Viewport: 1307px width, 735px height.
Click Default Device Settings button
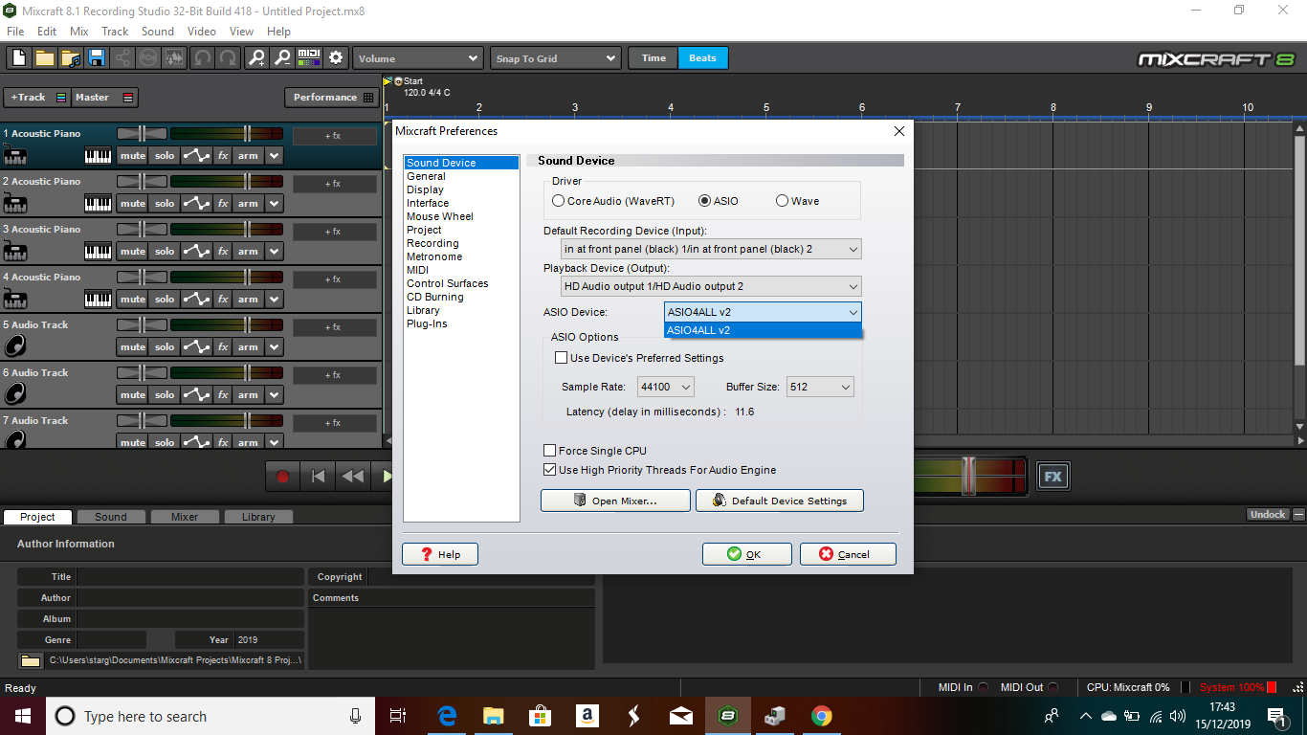click(780, 501)
